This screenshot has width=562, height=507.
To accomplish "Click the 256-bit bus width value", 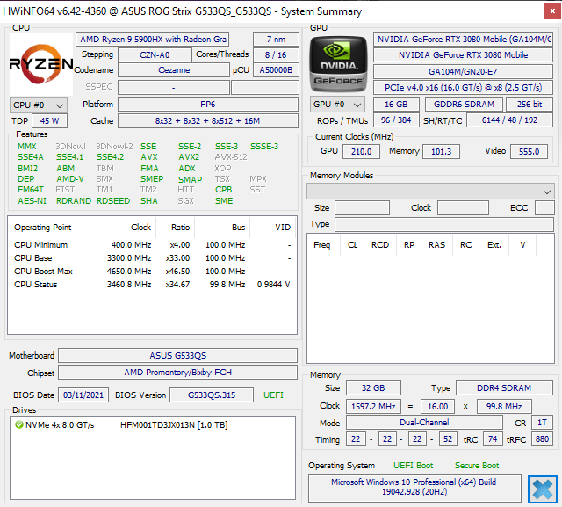I will click(x=530, y=104).
